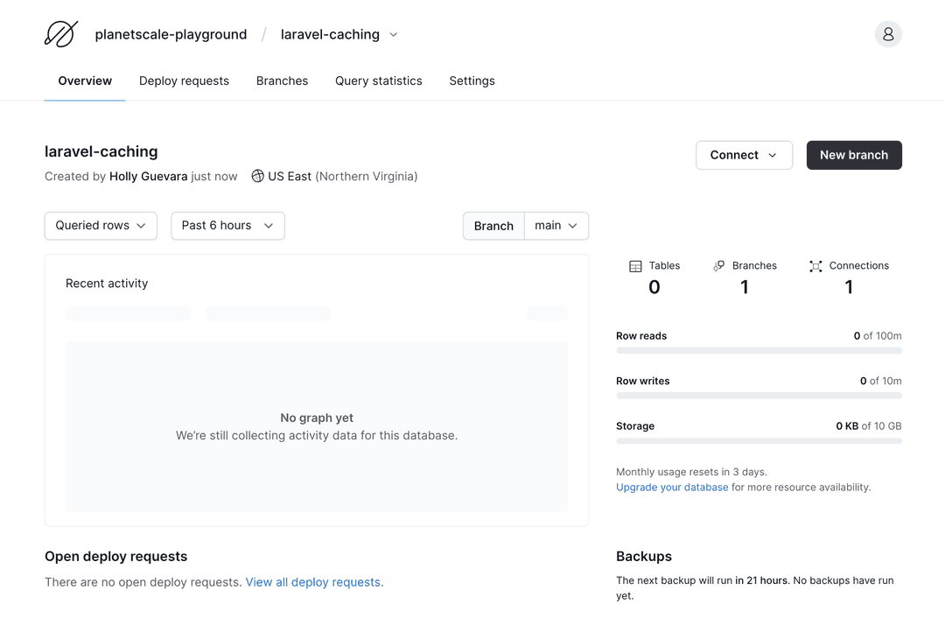Click the Connections icon in stats
Viewport: 945px width, 639px height.
point(815,266)
